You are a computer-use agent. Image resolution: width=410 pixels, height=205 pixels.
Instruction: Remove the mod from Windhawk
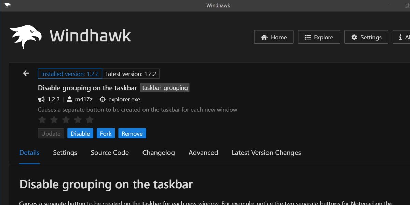click(132, 133)
